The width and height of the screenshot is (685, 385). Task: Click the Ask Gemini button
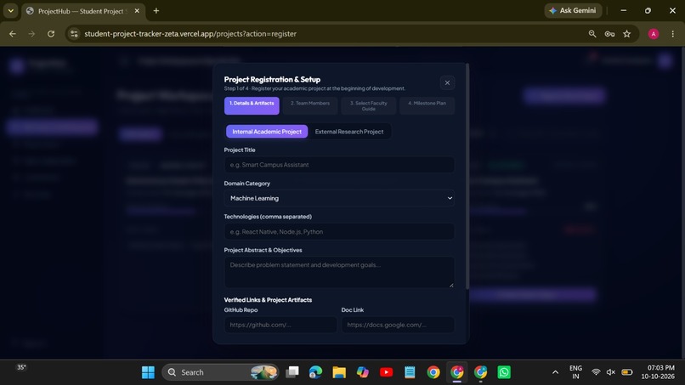573,10
